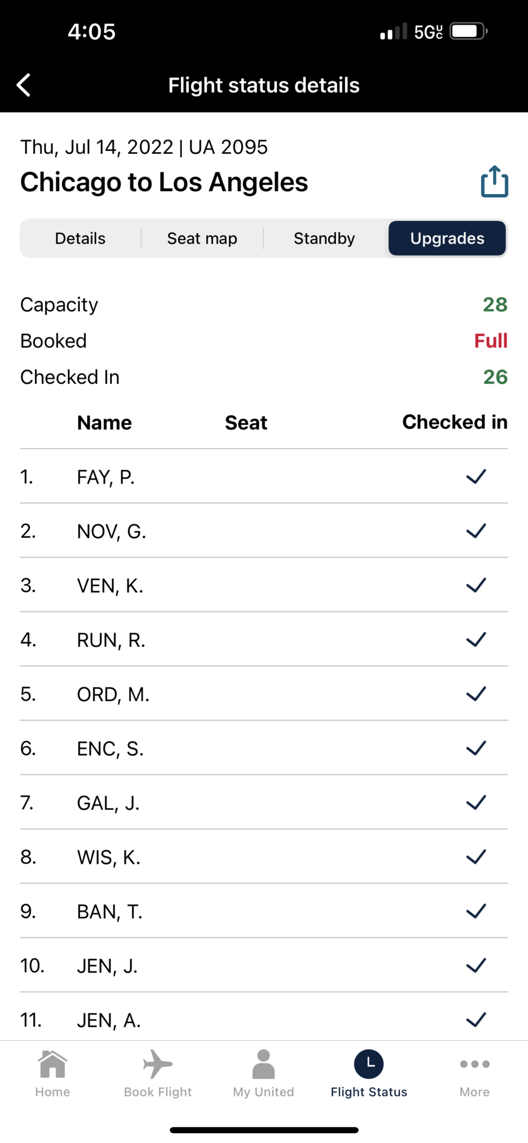Open the More options icon
Image resolution: width=528 pixels, height=1143 pixels.
pos(475,1064)
